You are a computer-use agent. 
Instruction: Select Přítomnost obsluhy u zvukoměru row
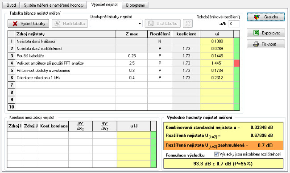[65, 70]
